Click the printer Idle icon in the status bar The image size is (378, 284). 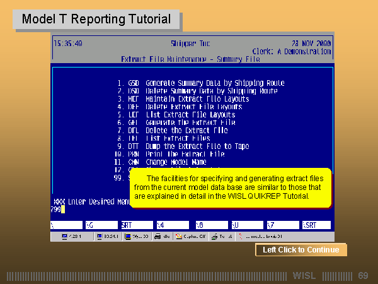click(157, 237)
